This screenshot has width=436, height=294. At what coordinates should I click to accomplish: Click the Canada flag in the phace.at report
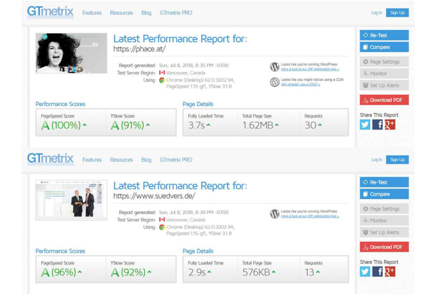tap(162, 73)
